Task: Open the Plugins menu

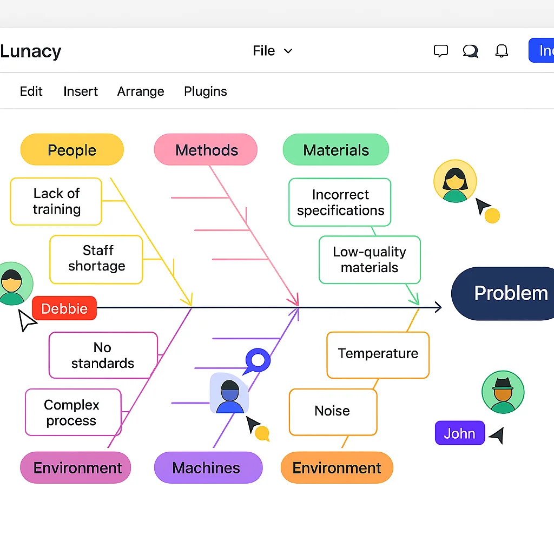Action: (205, 91)
